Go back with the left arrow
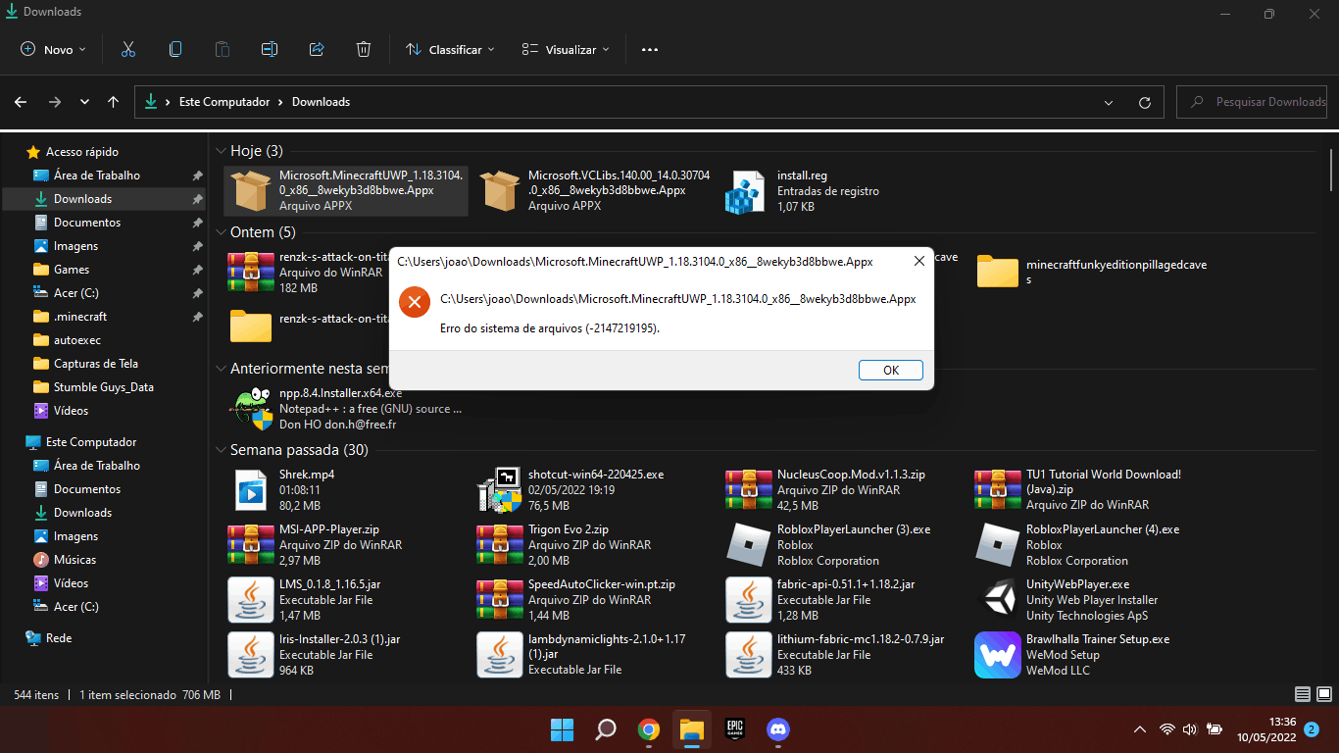 coord(21,102)
